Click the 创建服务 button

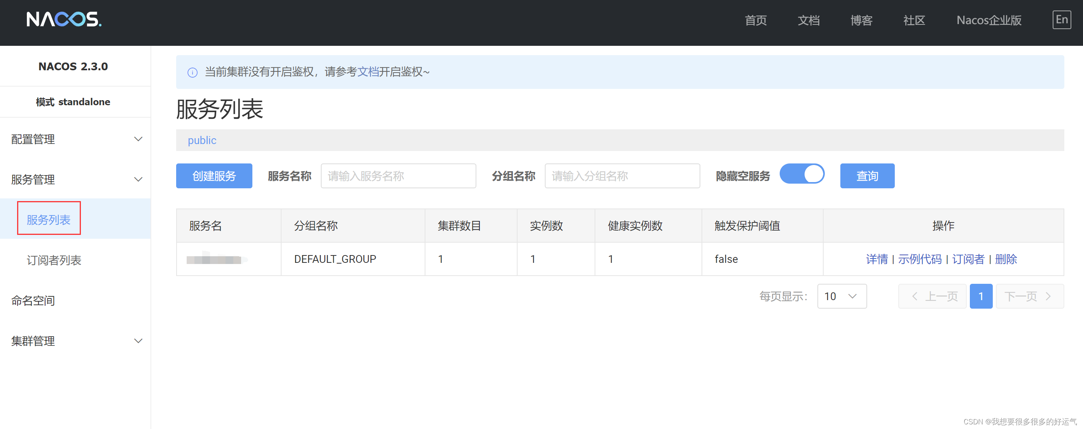point(214,176)
